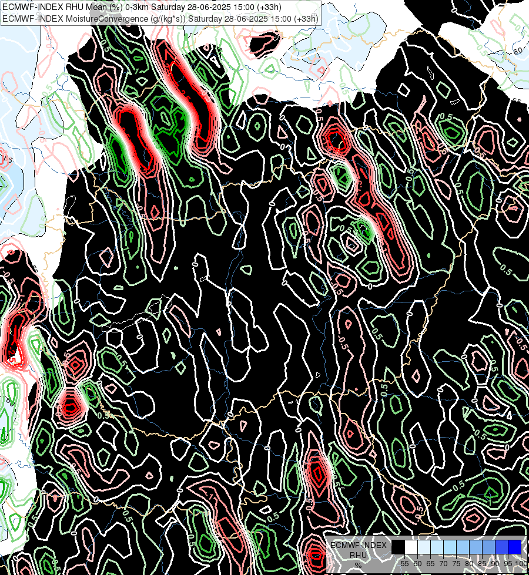Click the black below-55 legend swatch
529x575 pixels.
398,547
